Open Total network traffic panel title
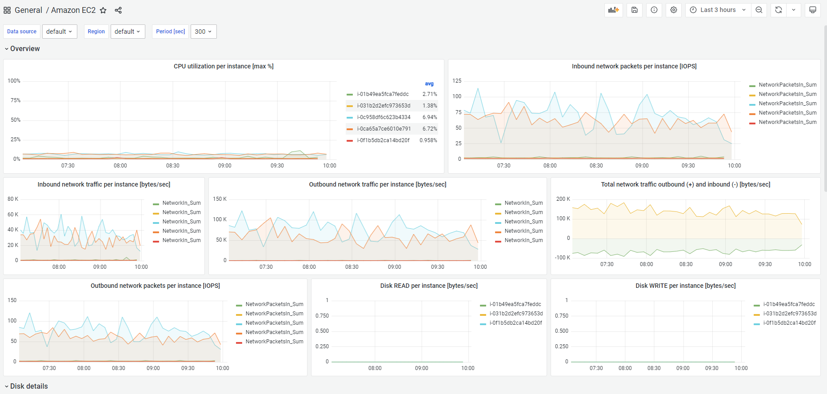827x394 pixels. (686, 184)
